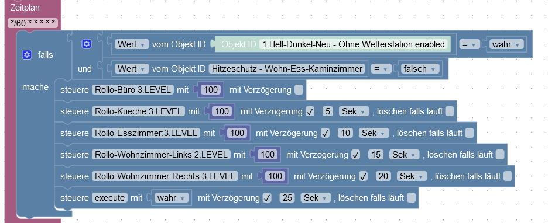Select object 'Rollo-Esszimmer:3.LEVEL'
The width and height of the screenshot is (555, 223).
[x=146, y=133]
